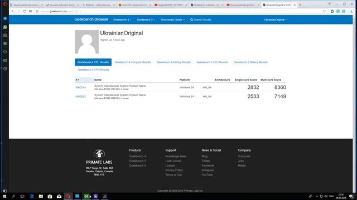Show hidden system tray icons
Image resolution: width=357 pixels, height=200 pixels.
[317, 196]
